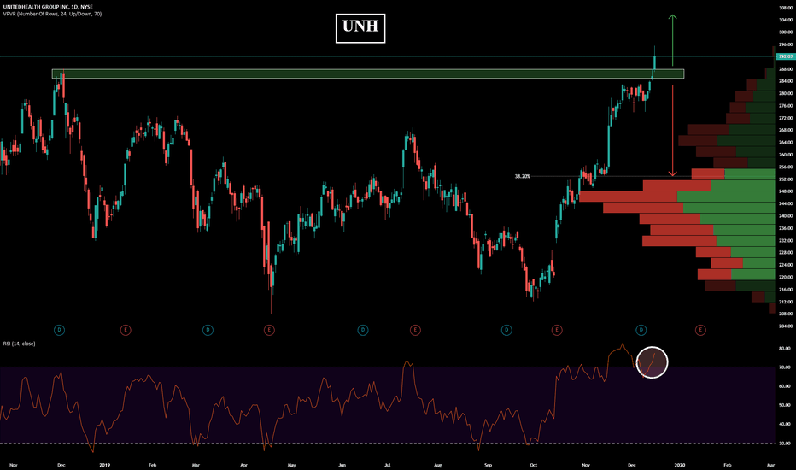The height and width of the screenshot is (470, 796).
Task: Click the Oct label on time axis
Action: pyautogui.click(x=533, y=465)
